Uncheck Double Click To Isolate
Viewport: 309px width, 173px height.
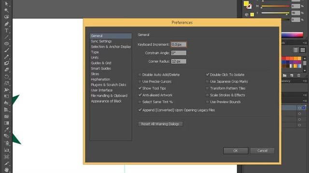207,74
